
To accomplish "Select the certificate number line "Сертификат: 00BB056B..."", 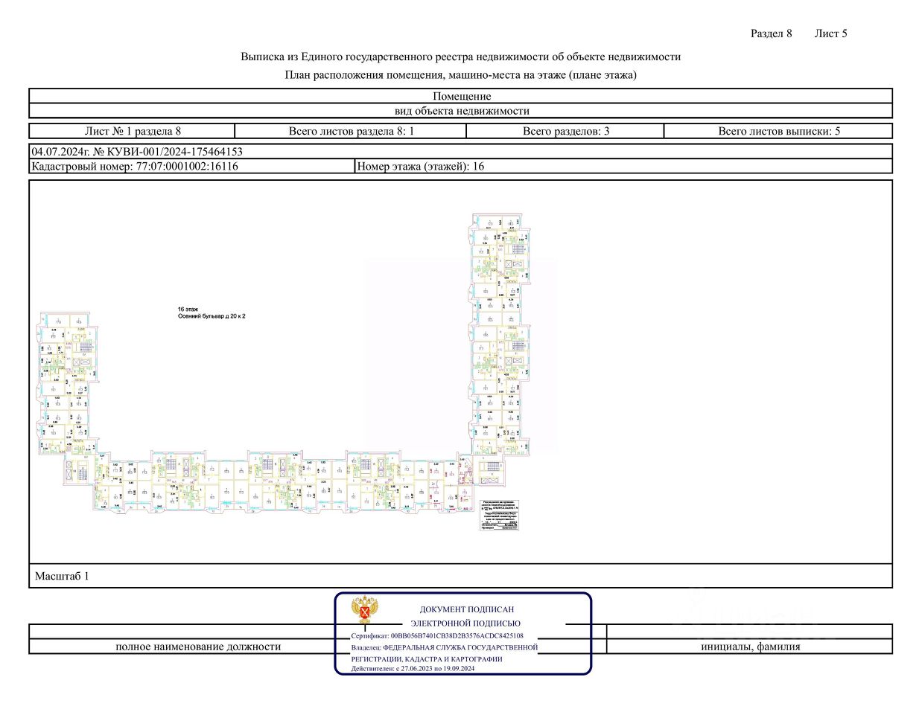I will [437, 636].
